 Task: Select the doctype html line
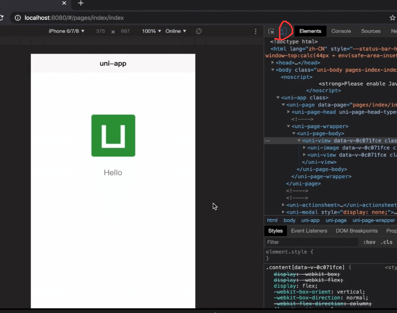coord(294,42)
